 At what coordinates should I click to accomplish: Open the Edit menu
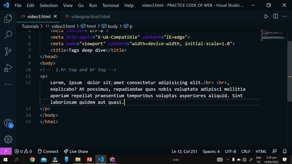[x=31, y=5]
